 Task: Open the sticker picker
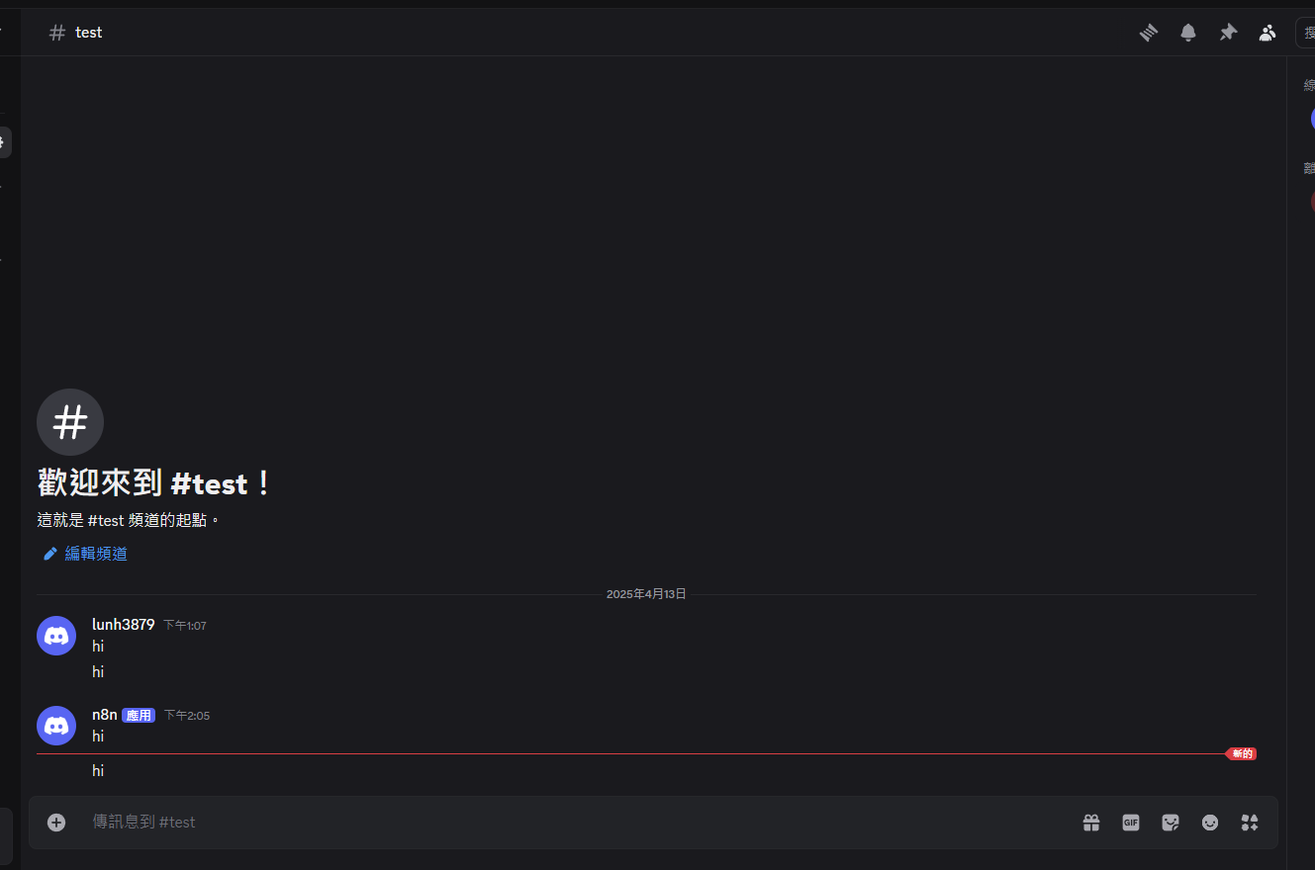click(1171, 823)
